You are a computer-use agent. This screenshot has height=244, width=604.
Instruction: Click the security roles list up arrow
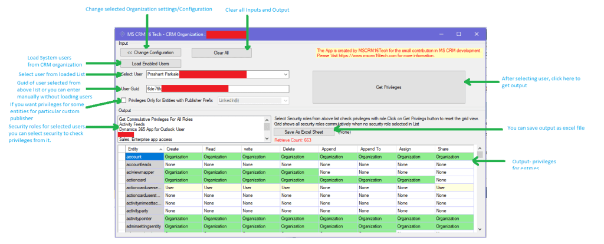[x=267, y=119]
